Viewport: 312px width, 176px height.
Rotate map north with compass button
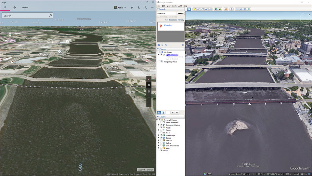[149, 79]
